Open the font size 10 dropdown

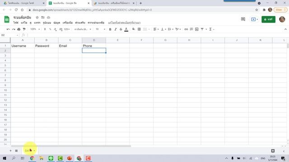tap(100, 29)
